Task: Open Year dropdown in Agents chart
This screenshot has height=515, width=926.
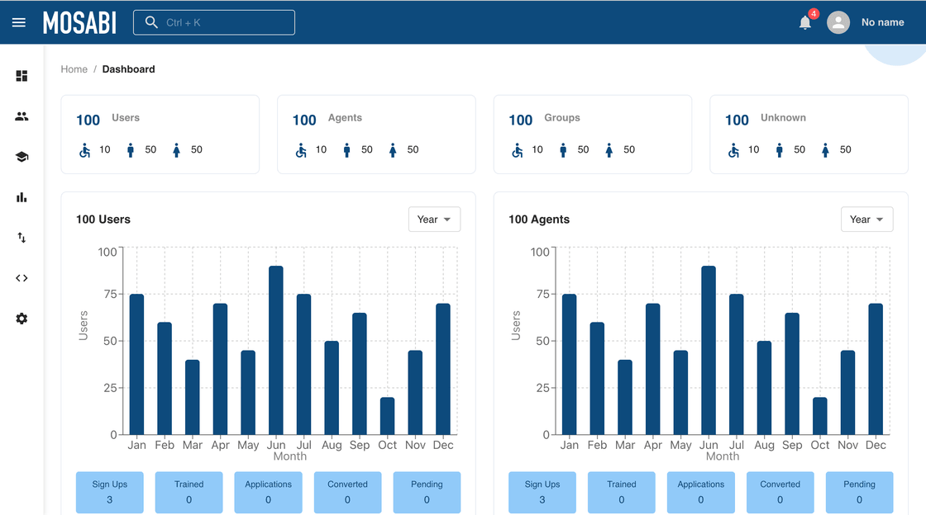Action: (x=866, y=220)
